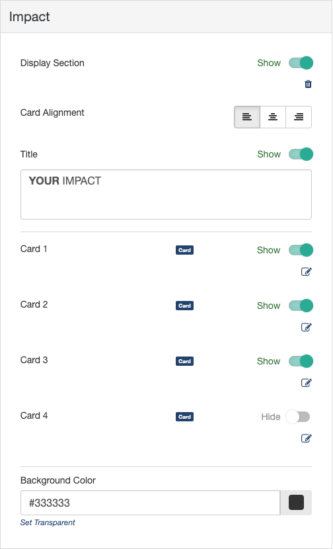This screenshot has width=333, height=549.
Task: Click the Set Transparent link
Action: 48,523
